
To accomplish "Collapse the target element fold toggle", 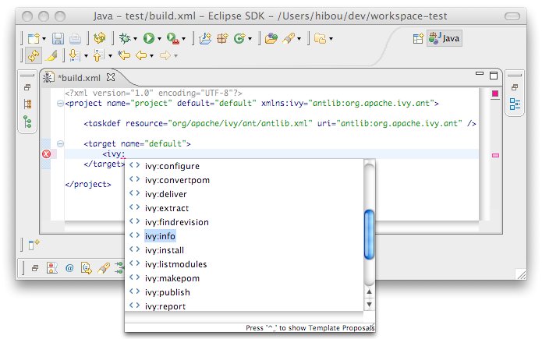I will pos(61,144).
